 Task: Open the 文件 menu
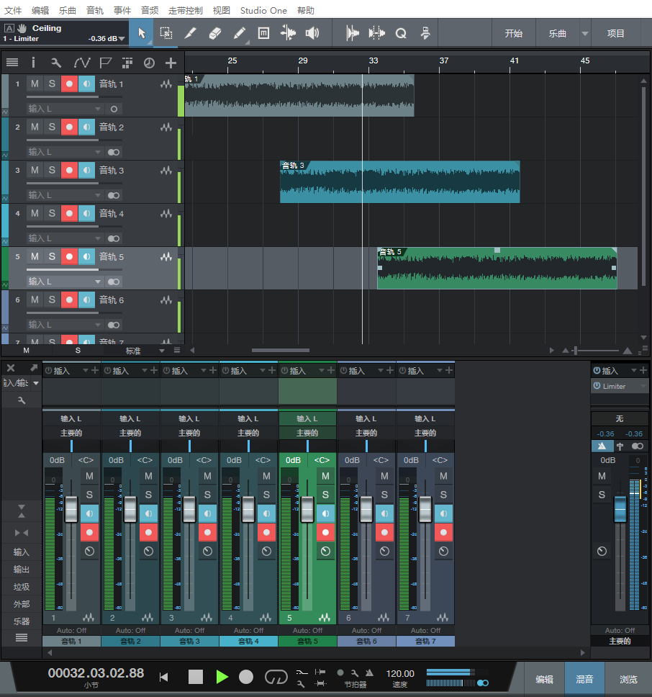[x=13, y=10]
